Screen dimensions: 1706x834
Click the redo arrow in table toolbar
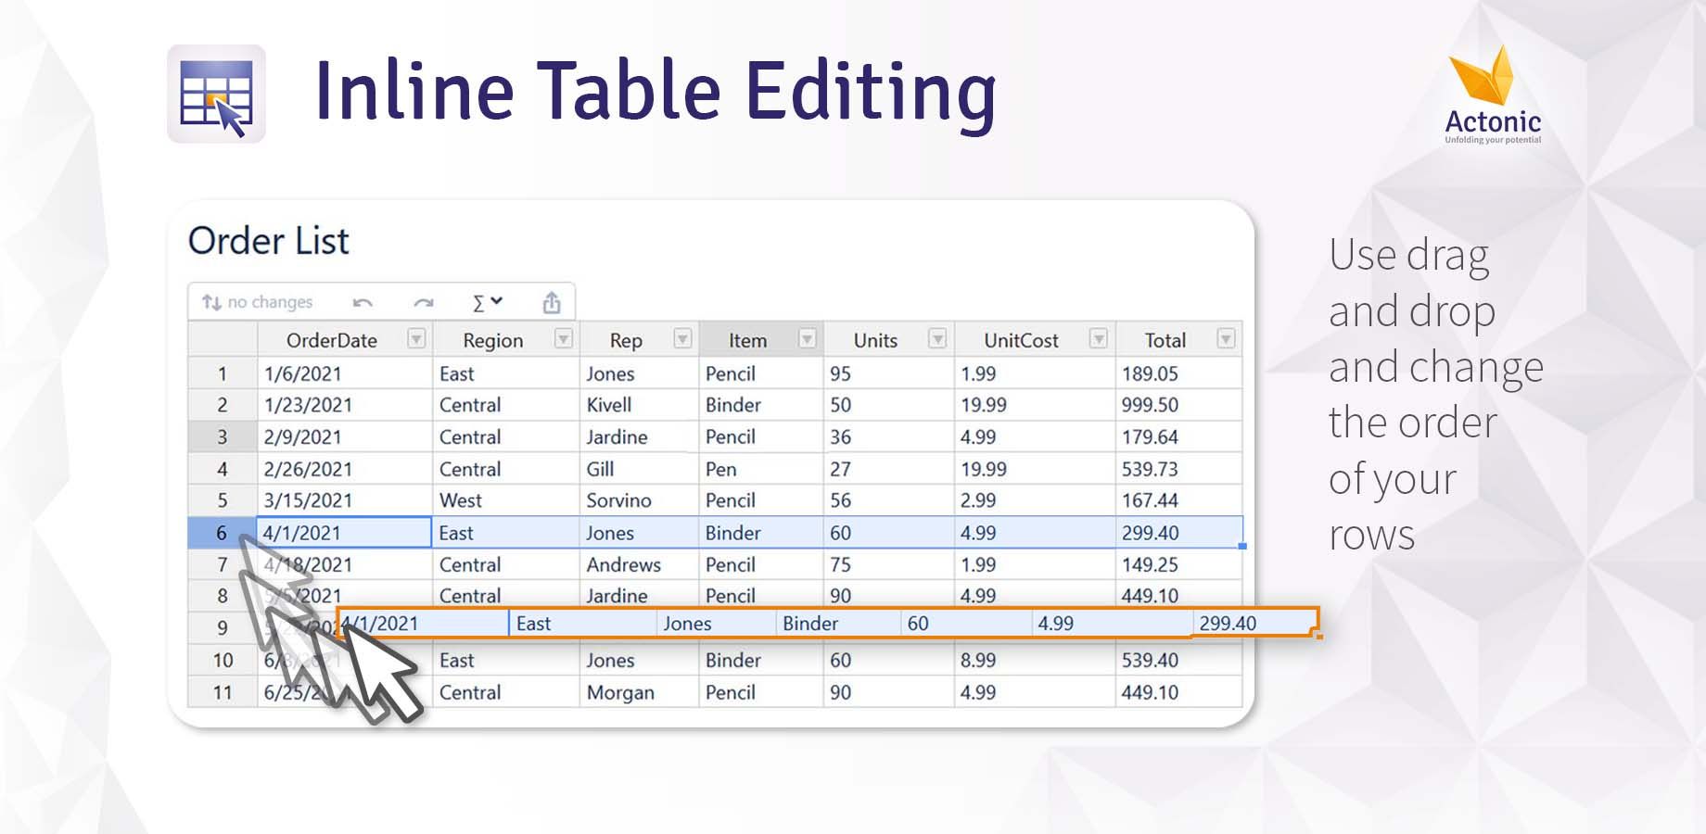click(x=424, y=303)
